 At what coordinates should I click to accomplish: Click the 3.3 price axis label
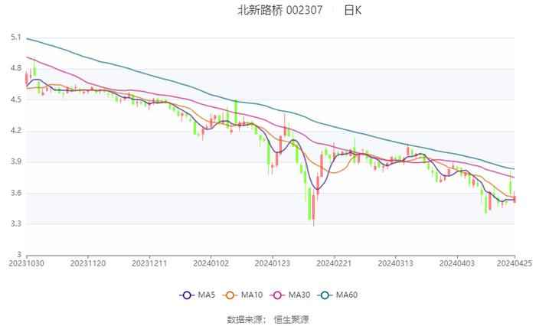point(16,223)
